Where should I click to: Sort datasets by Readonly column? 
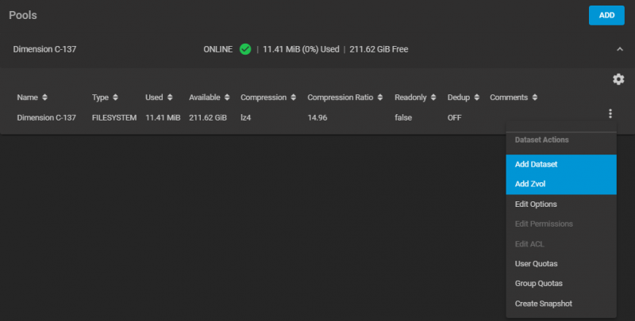click(x=433, y=97)
